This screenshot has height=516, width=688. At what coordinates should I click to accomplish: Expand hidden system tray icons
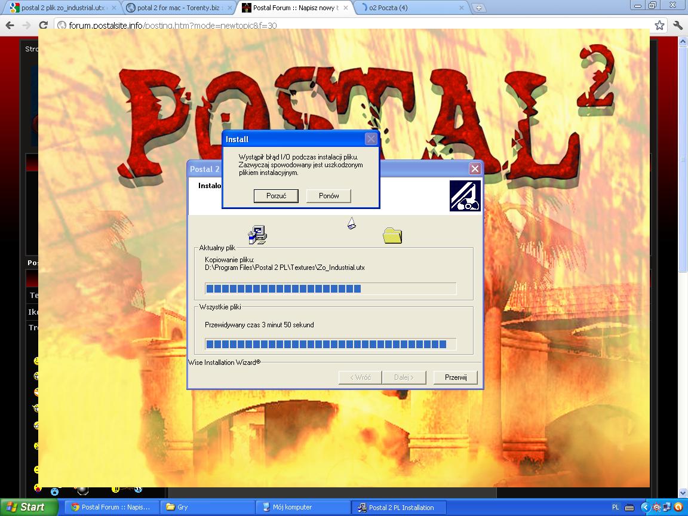coord(645,508)
